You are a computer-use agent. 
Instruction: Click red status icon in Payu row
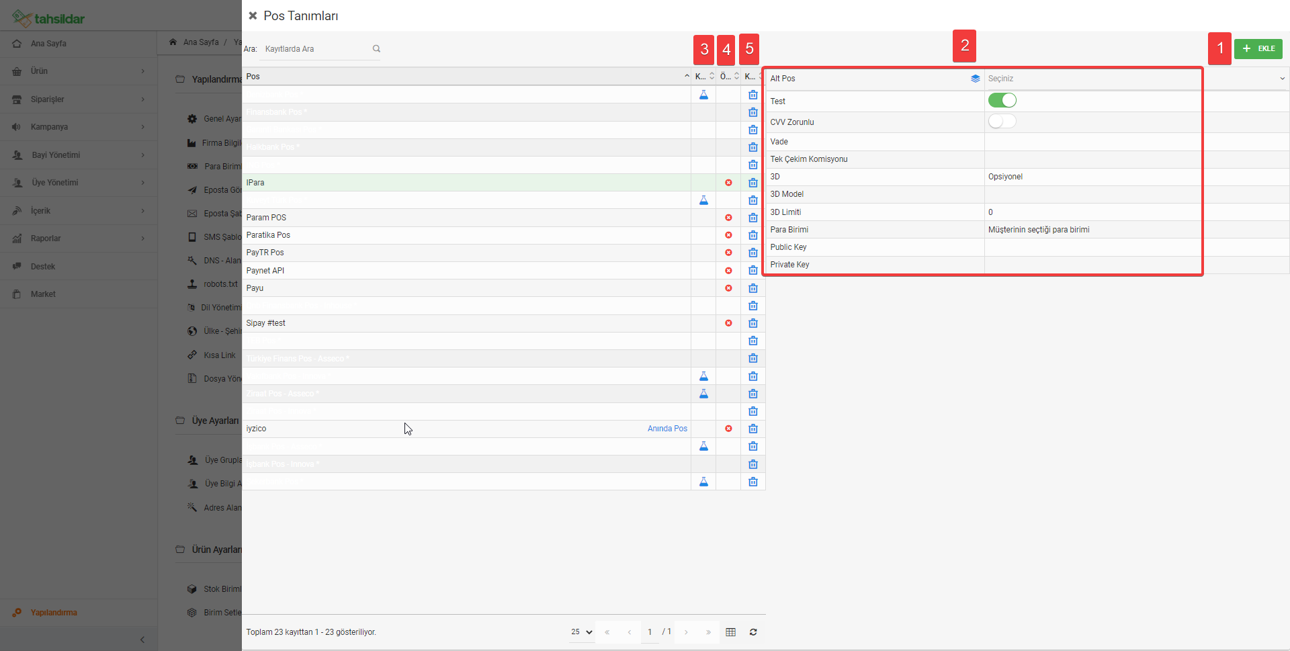(x=728, y=288)
